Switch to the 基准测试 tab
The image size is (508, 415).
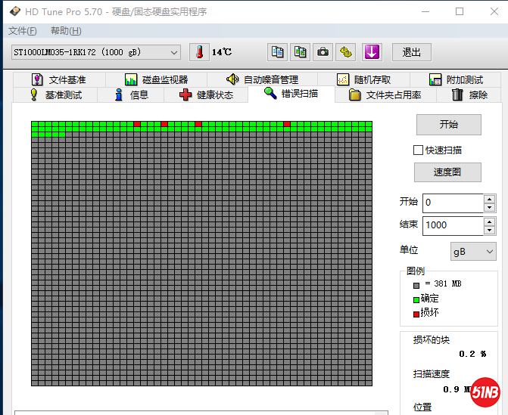click(55, 95)
